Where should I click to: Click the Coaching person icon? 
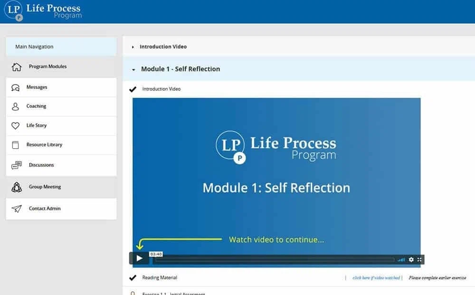(x=16, y=106)
